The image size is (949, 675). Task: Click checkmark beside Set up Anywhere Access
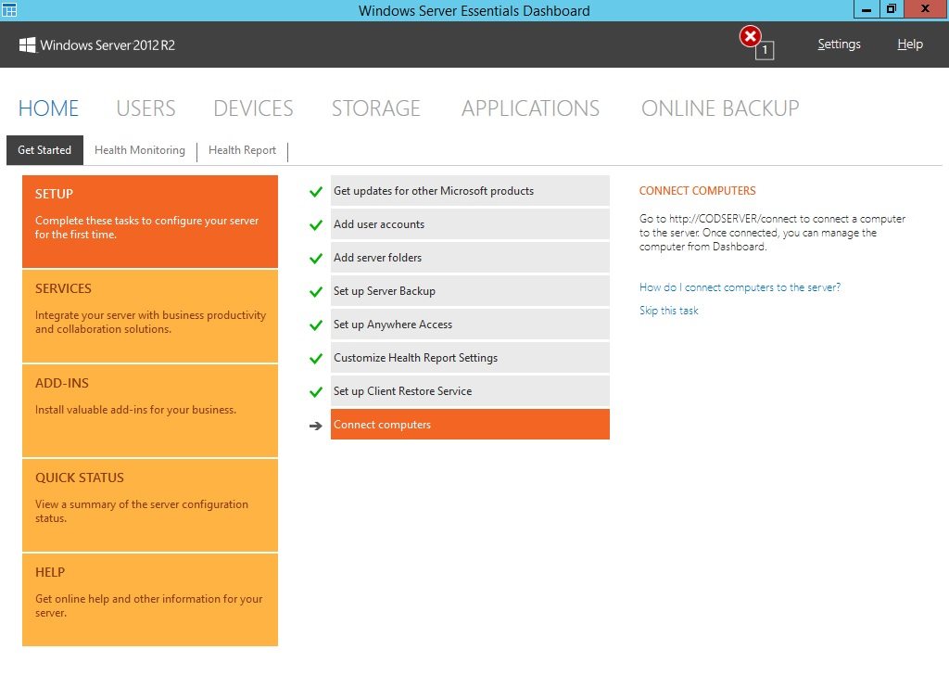(x=316, y=325)
